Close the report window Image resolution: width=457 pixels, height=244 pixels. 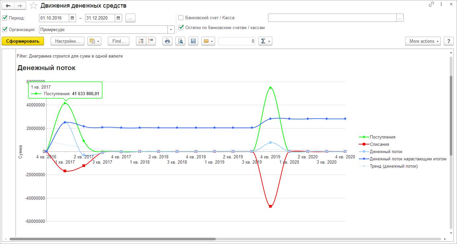[451, 5]
